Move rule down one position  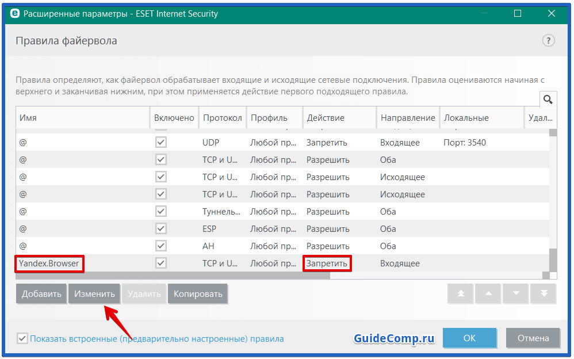tap(516, 293)
